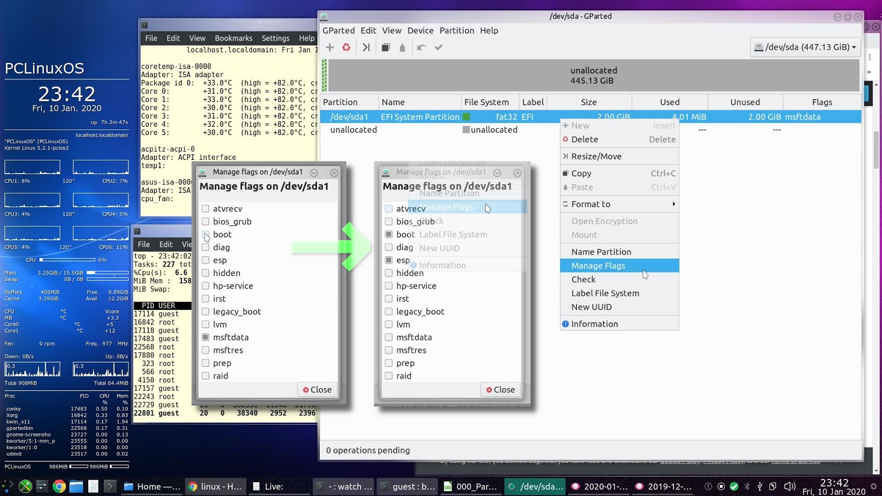Choose New UUID from the context menu
882x496 pixels.
620,307
